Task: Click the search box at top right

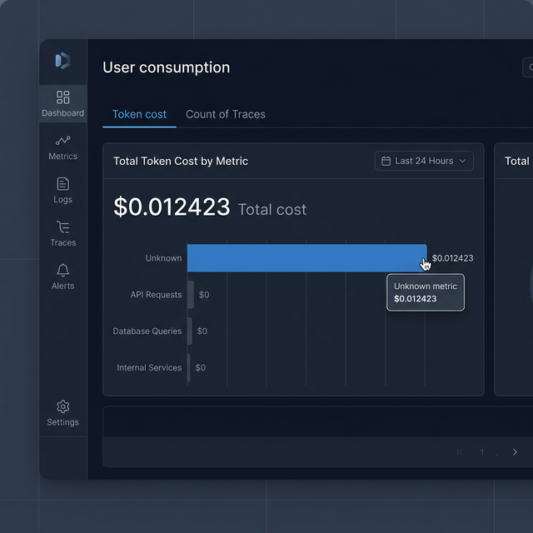Action: pyautogui.click(x=527, y=67)
